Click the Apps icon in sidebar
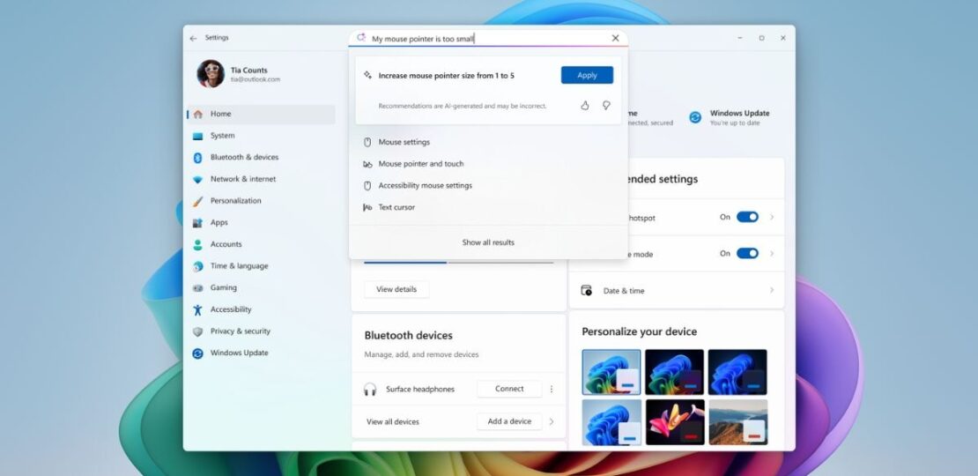The image size is (978, 476). (x=197, y=223)
